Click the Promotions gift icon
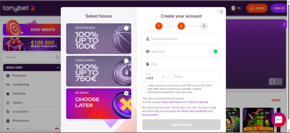 tap(8, 121)
